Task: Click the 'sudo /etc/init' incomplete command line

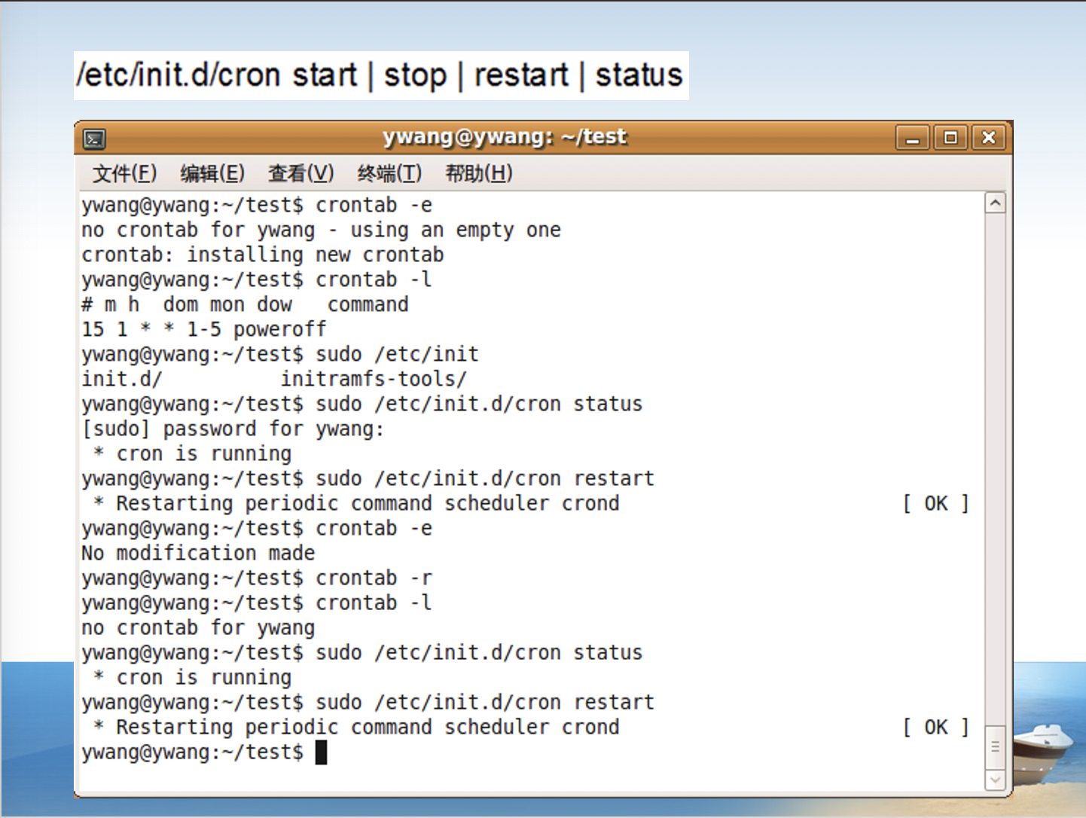Action: [280, 355]
